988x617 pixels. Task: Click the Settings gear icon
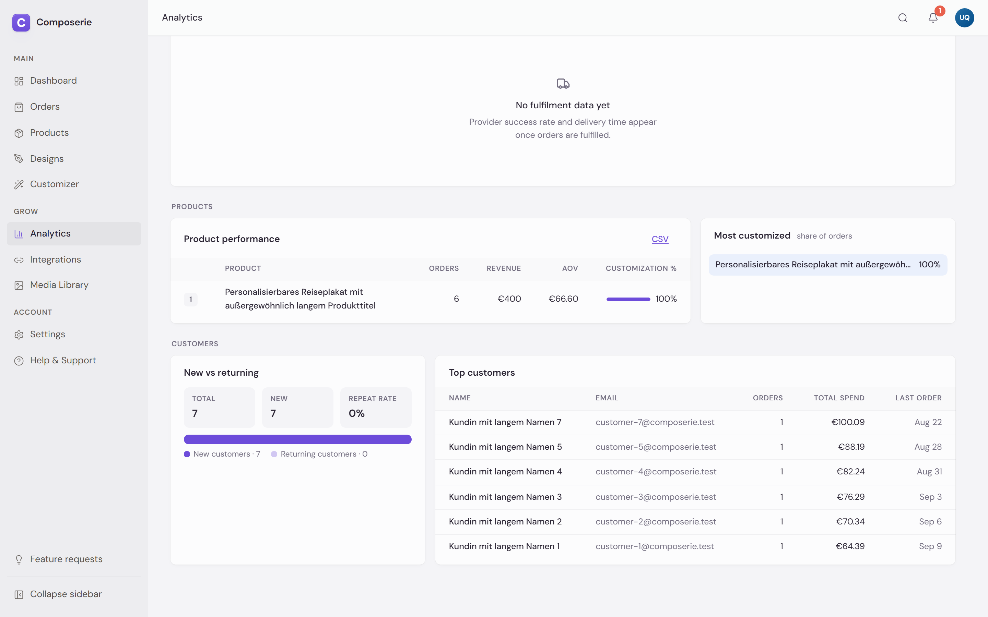[19, 335]
